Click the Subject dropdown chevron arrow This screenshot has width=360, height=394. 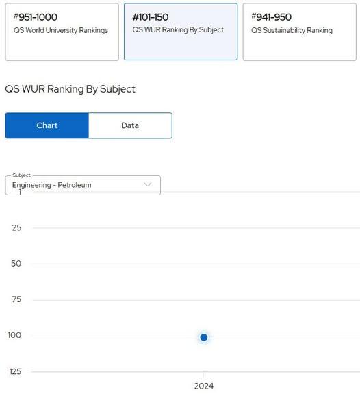point(147,185)
